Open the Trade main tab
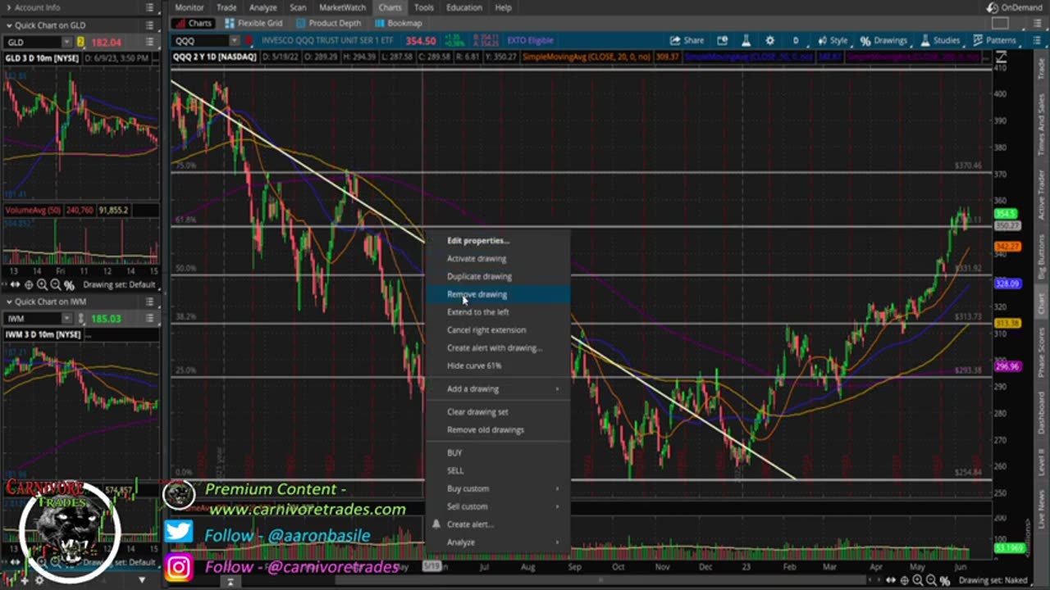The image size is (1050, 590). pyautogui.click(x=226, y=7)
